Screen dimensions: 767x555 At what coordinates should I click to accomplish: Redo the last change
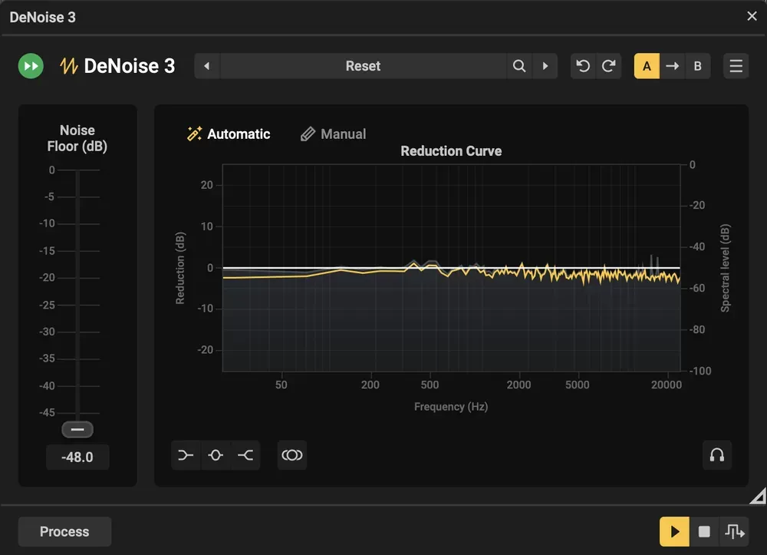608,66
